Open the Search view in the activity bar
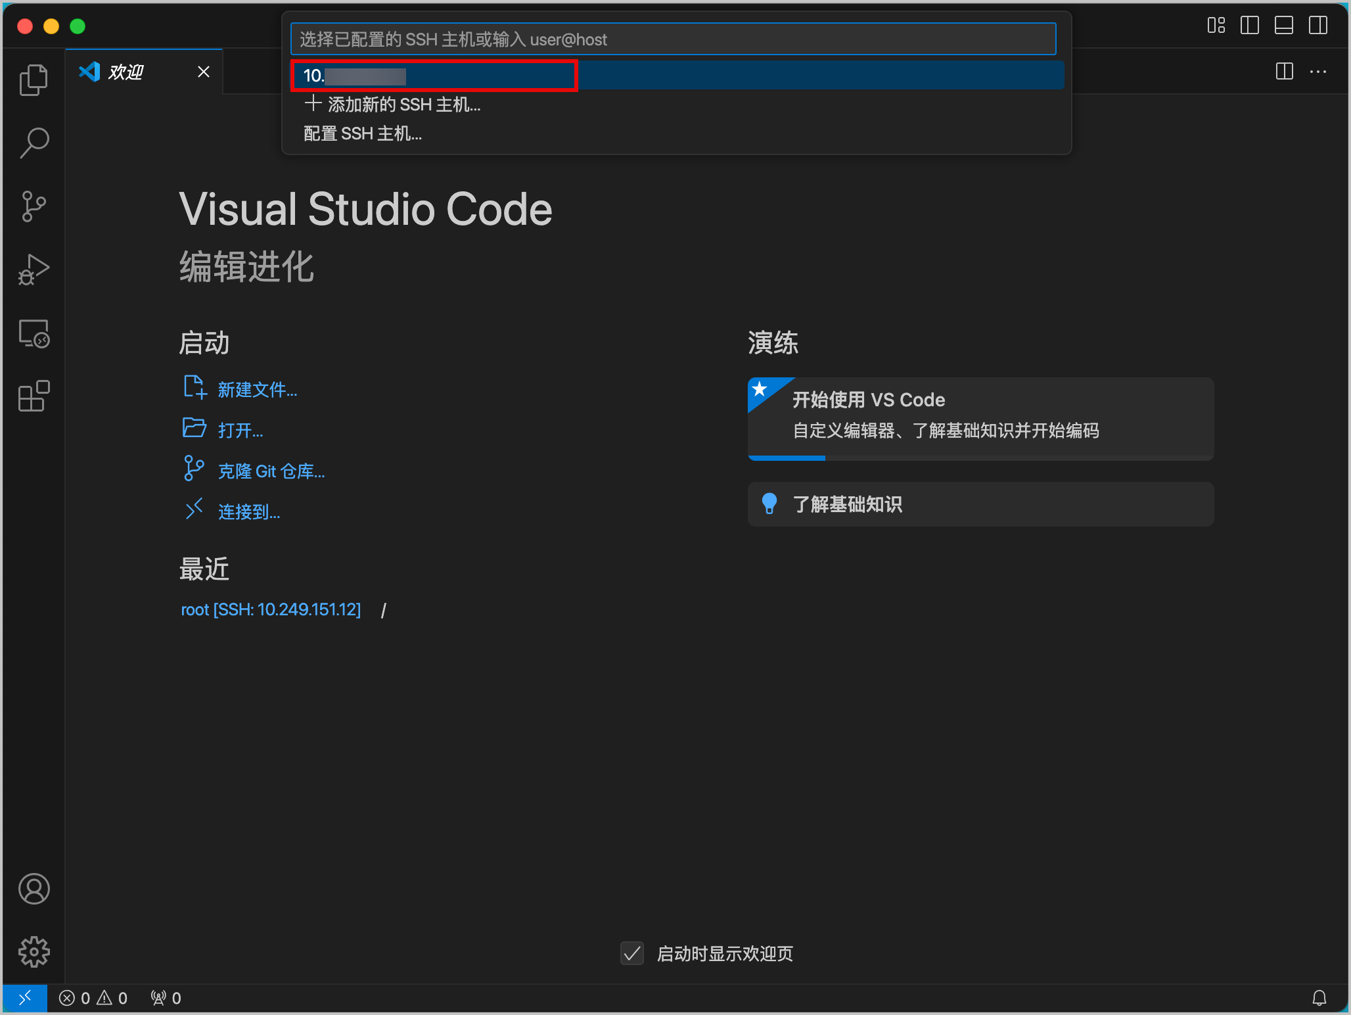 tap(34, 143)
